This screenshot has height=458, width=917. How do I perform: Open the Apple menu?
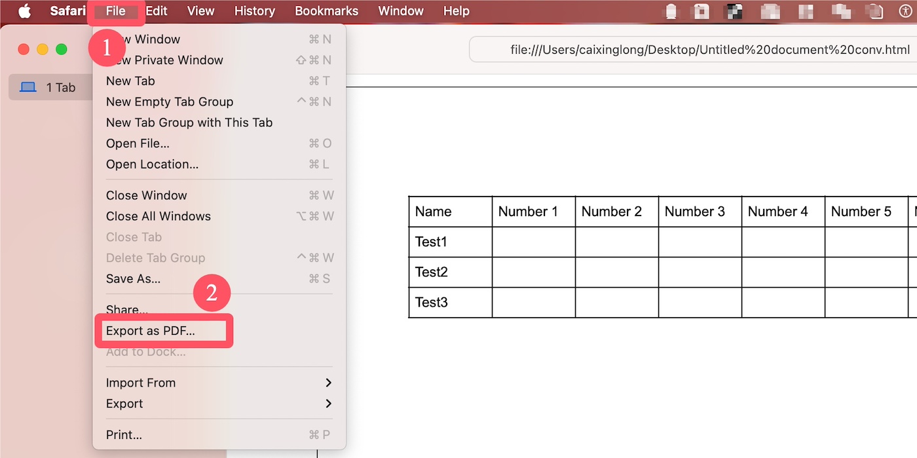click(24, 10)
